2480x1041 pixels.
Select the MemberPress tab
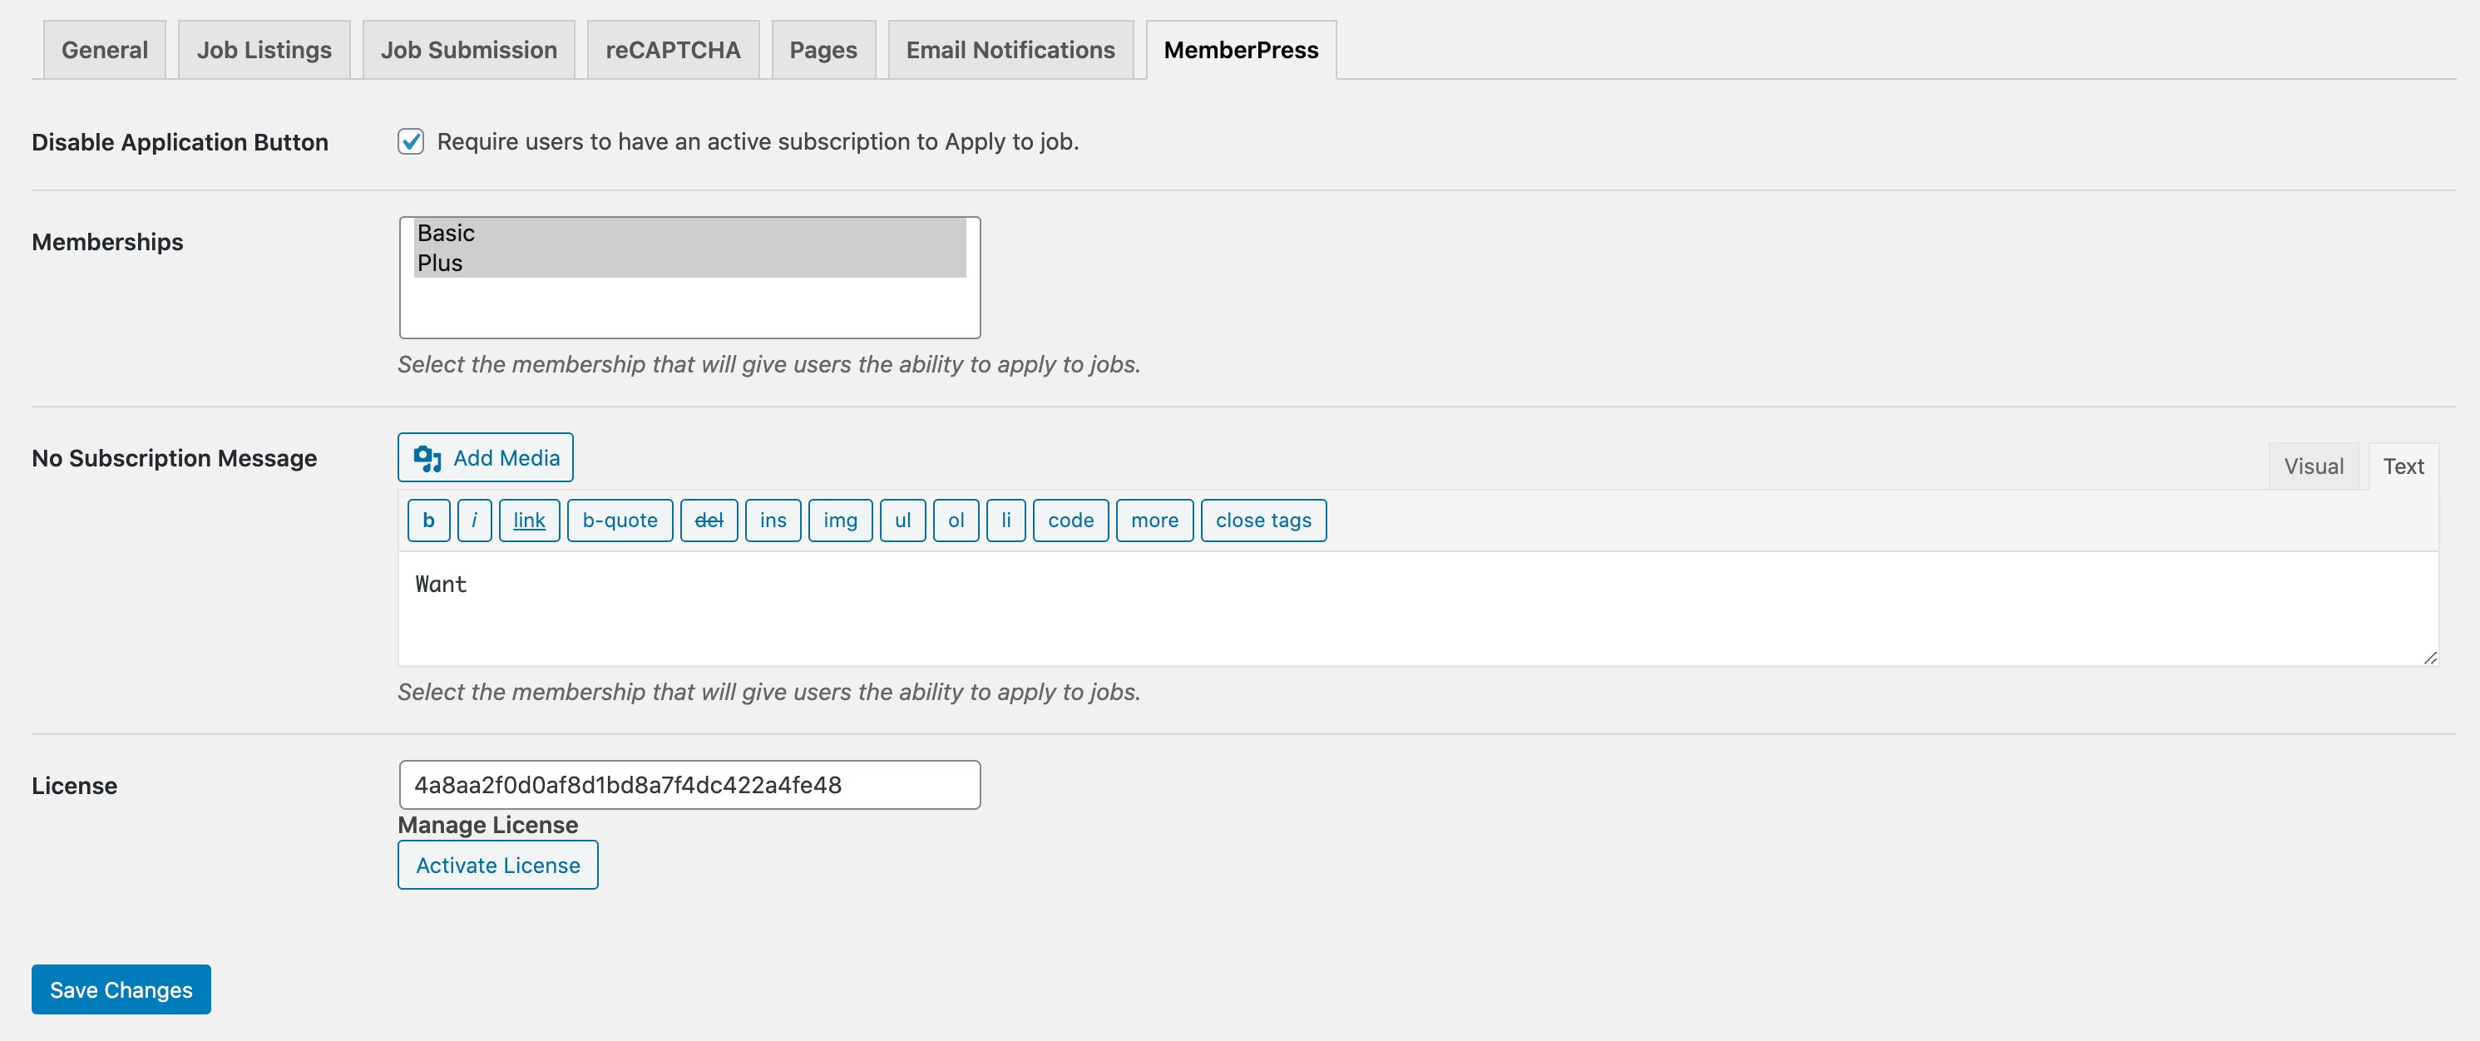click(x=1241, y=50)
